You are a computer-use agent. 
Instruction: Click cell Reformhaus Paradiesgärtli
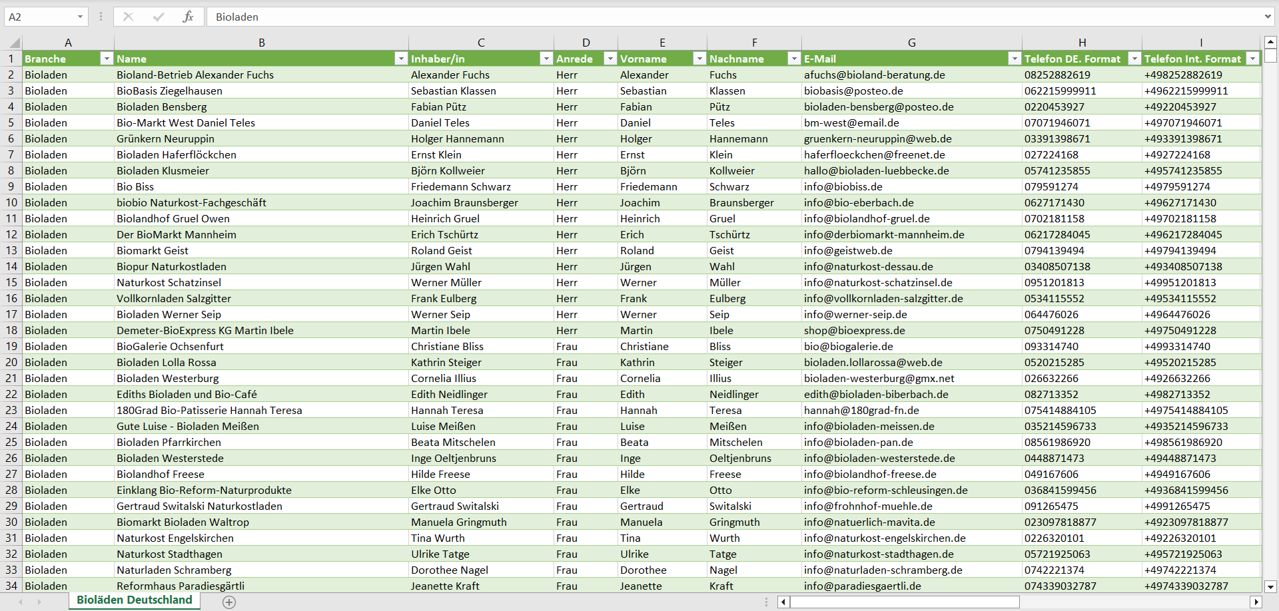(x=261, y=586)
